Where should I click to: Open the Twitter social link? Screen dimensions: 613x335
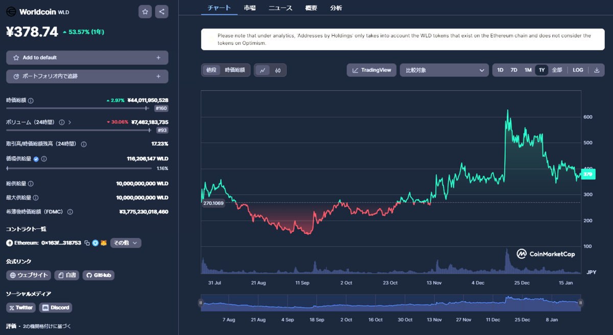pos(21,307)
